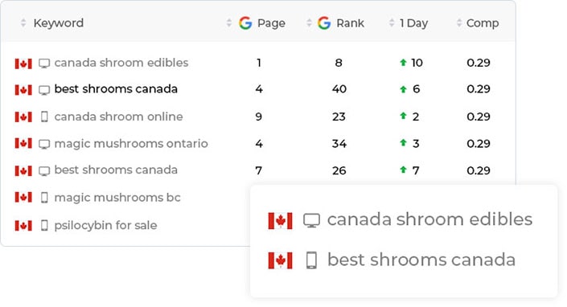Click mobile icon beside psilocybin for sale
This screenshot has width=567, height=307.
tap(44, 225)
